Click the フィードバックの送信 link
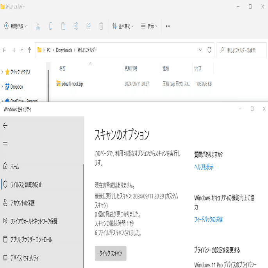Screen dimensions: 268x268 208,219
